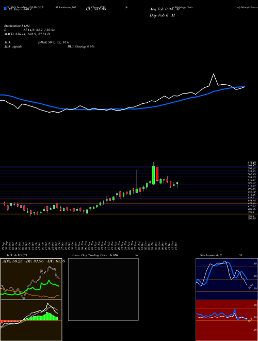Click the 'SI 14/3: 34.2 / 30.84' reading
The height and width of the screenshot is (341, 258).
[39, 30]
